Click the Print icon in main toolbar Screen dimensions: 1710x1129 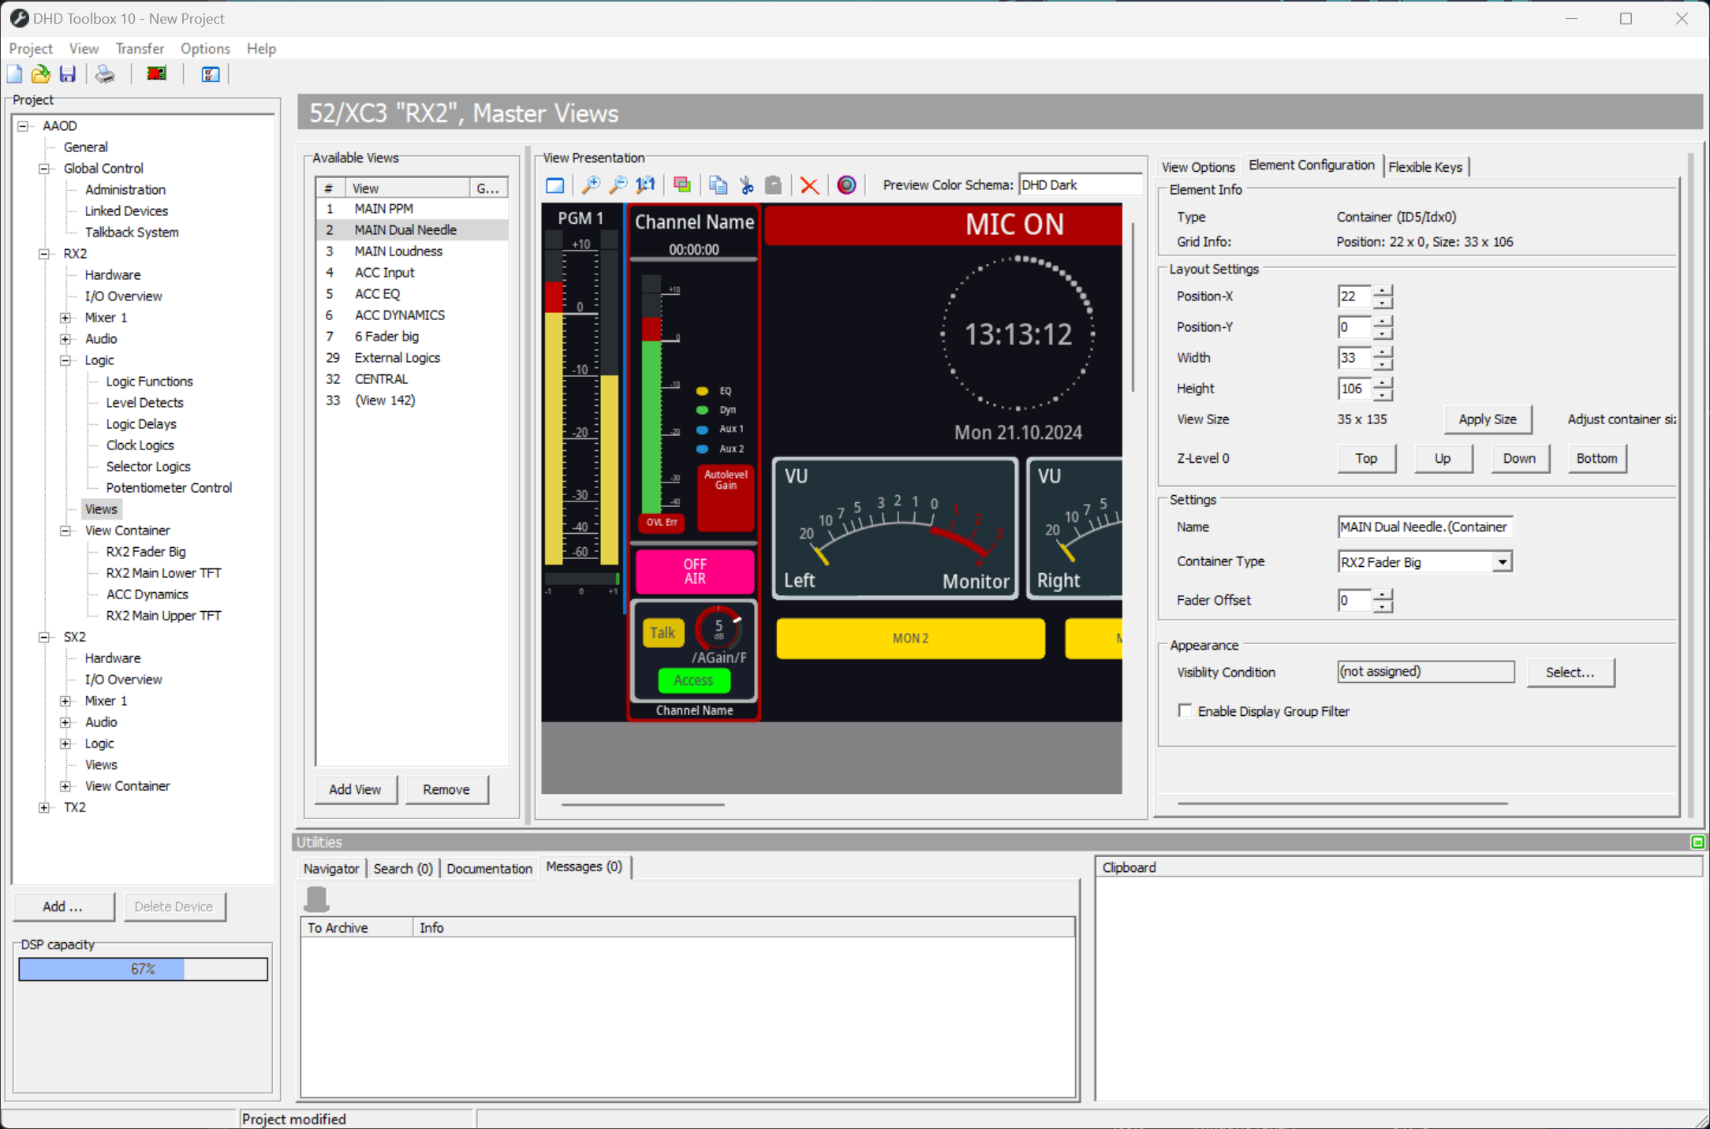[105, 74]
